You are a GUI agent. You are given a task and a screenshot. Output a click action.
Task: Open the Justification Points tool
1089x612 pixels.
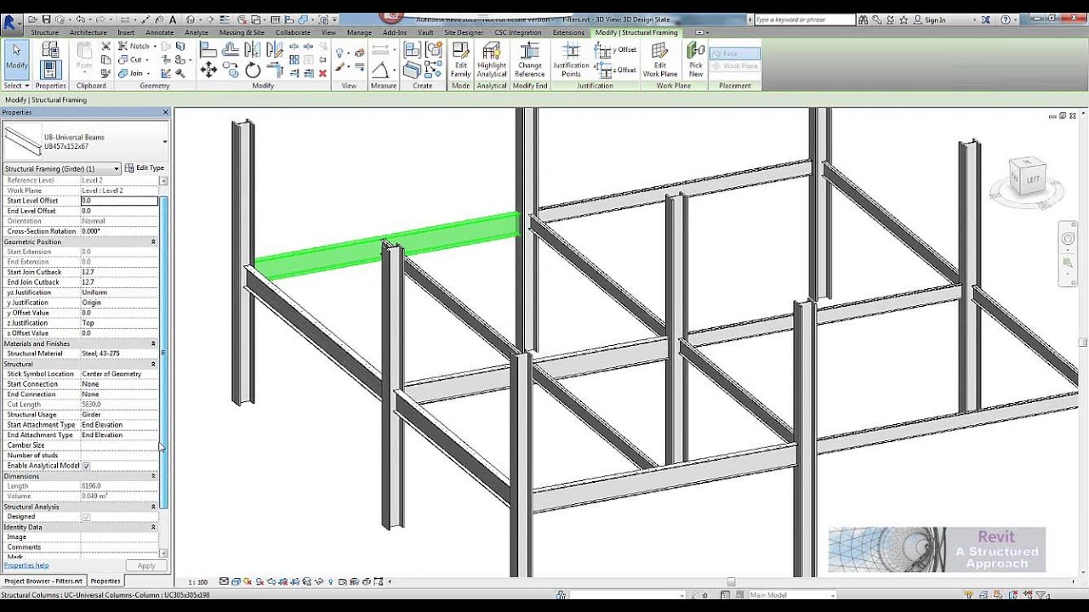[x=571, y=59]
